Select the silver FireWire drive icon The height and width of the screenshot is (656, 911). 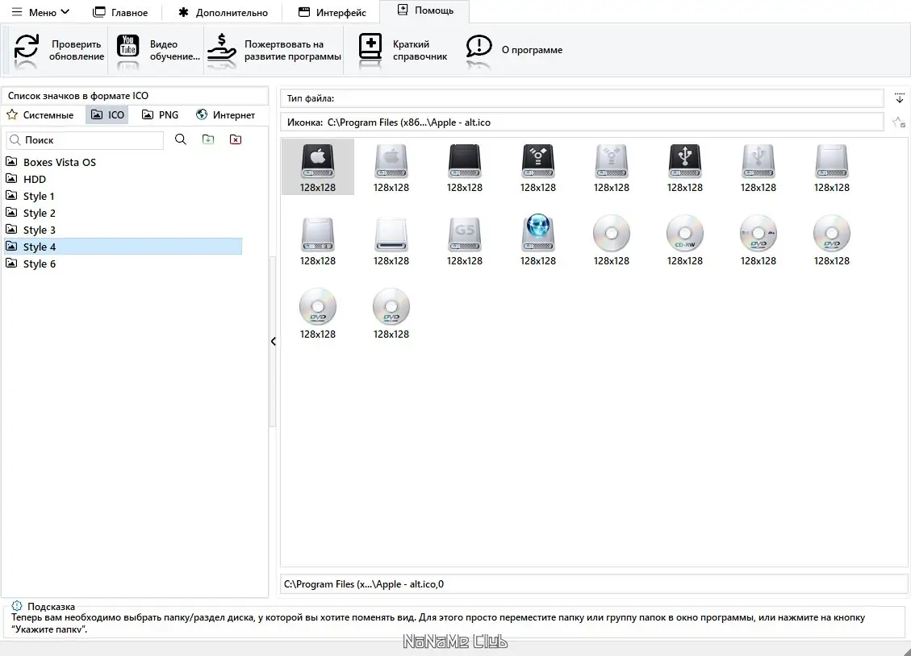(611, 168)
